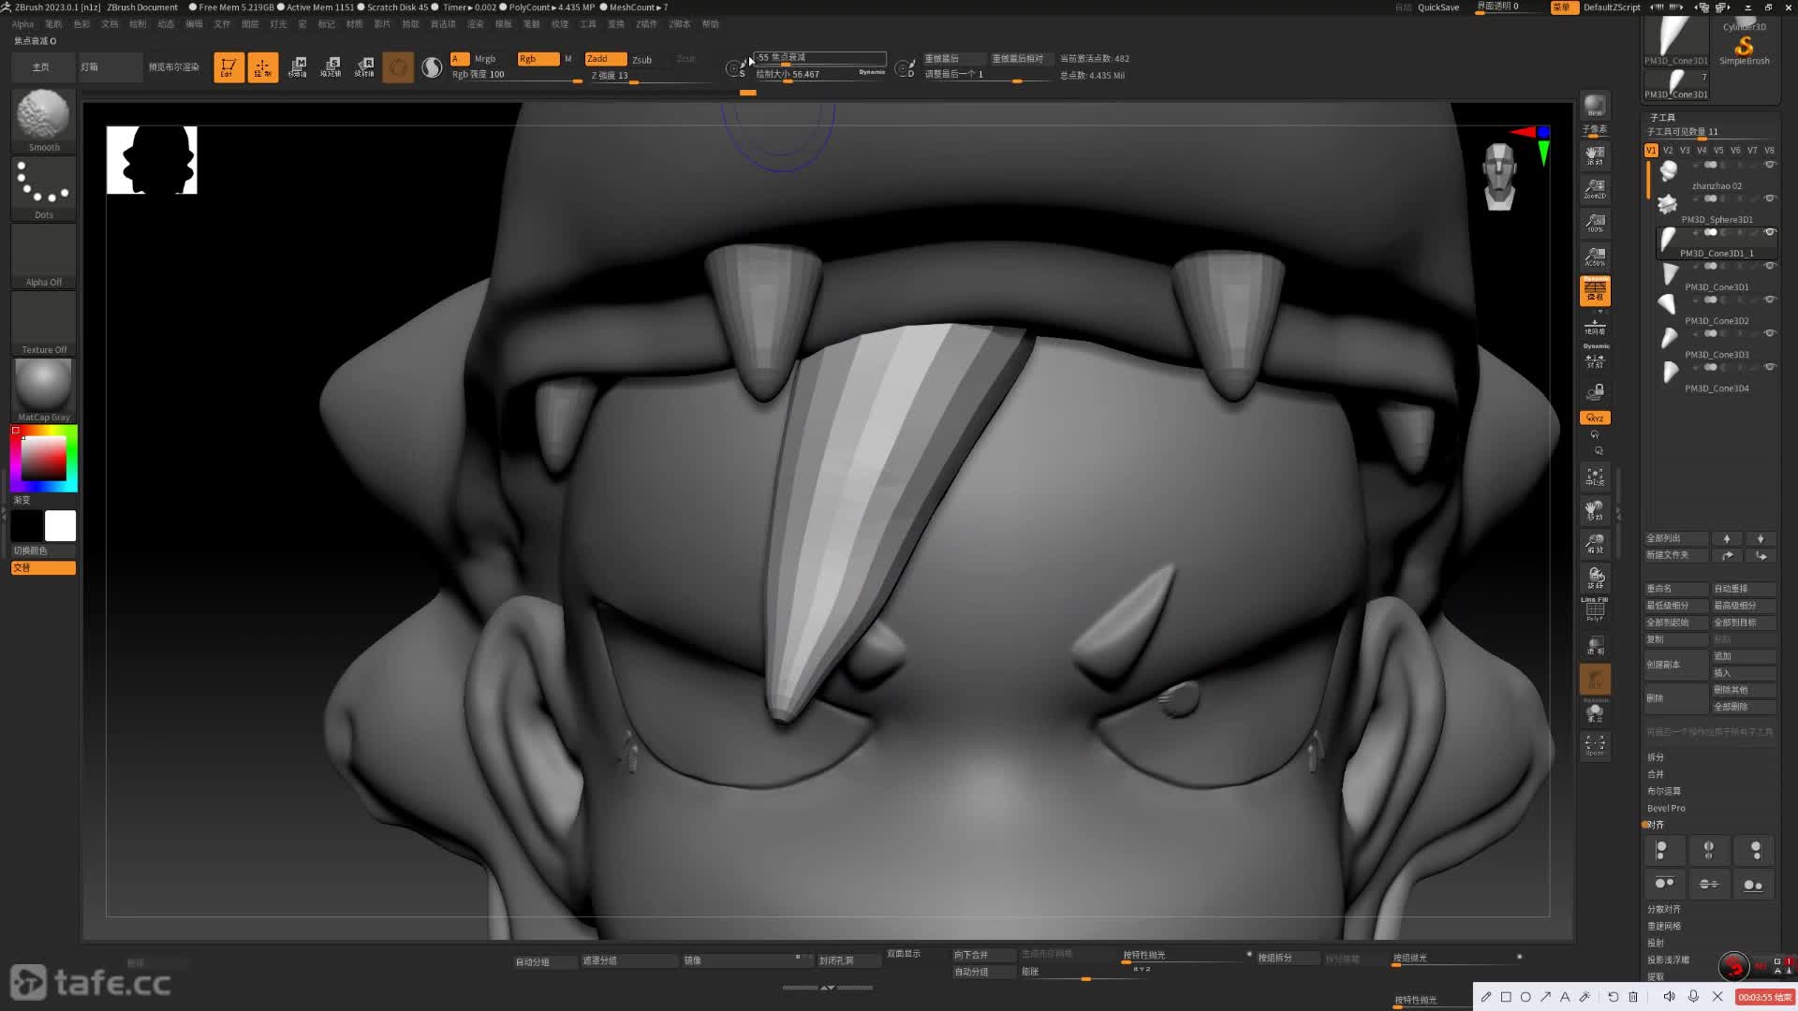Click the move subtool up arrow
The width and height of the screenshot is (1798, 1011).
point(1727,538)
